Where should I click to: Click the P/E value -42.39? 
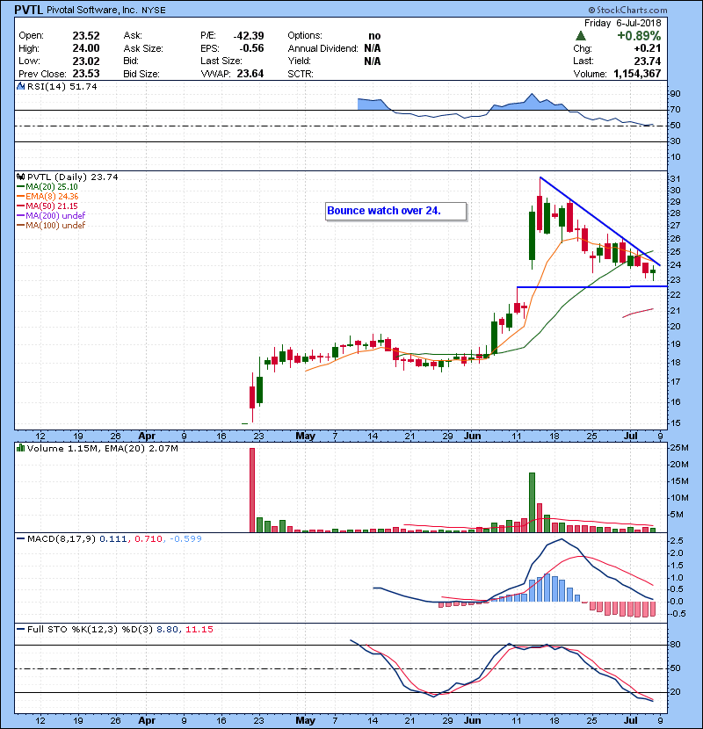click(249, 35)
